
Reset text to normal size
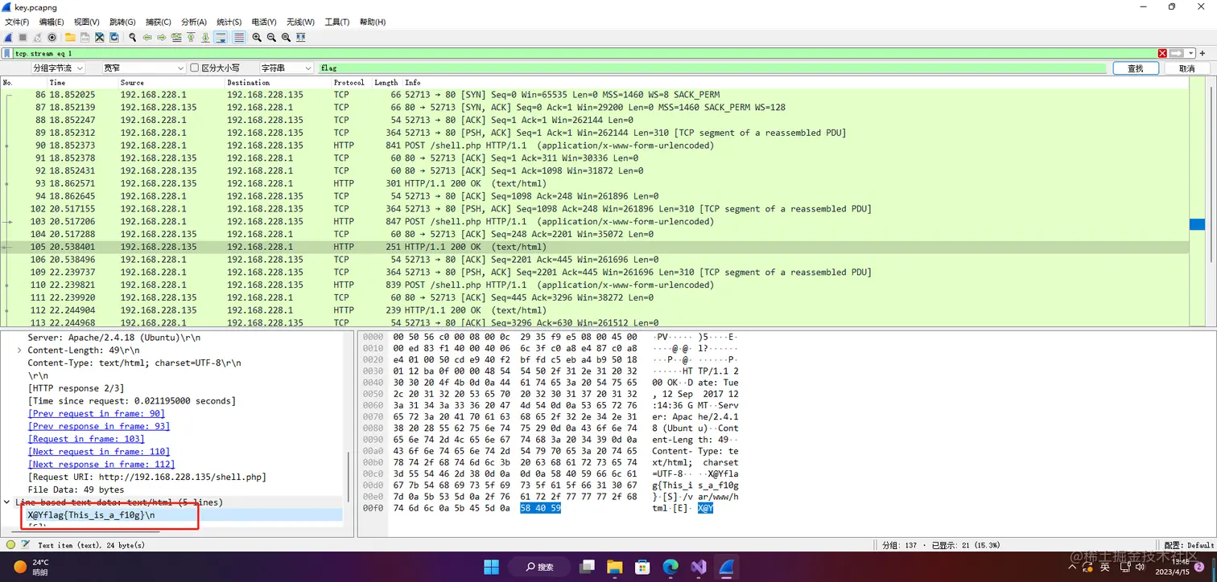point(286,37)
